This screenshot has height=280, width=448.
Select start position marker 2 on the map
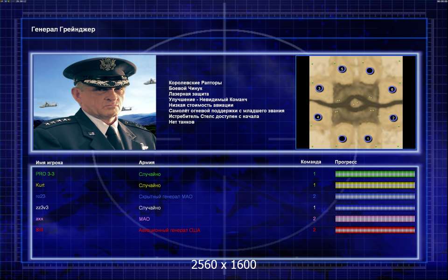[x=393, y=118]
